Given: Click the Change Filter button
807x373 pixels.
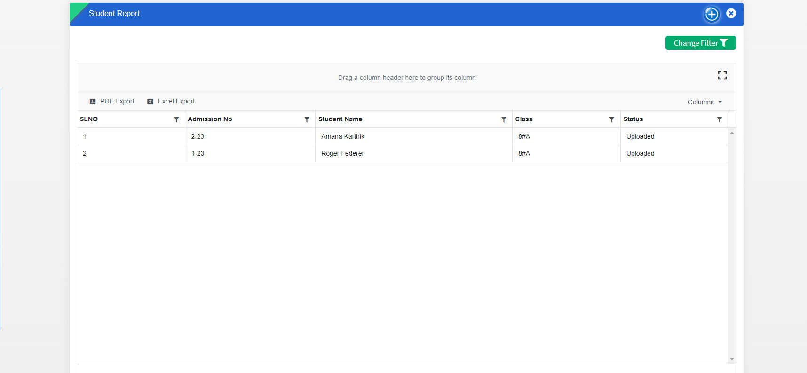Looking at the screenshot, I should point(700,43).
